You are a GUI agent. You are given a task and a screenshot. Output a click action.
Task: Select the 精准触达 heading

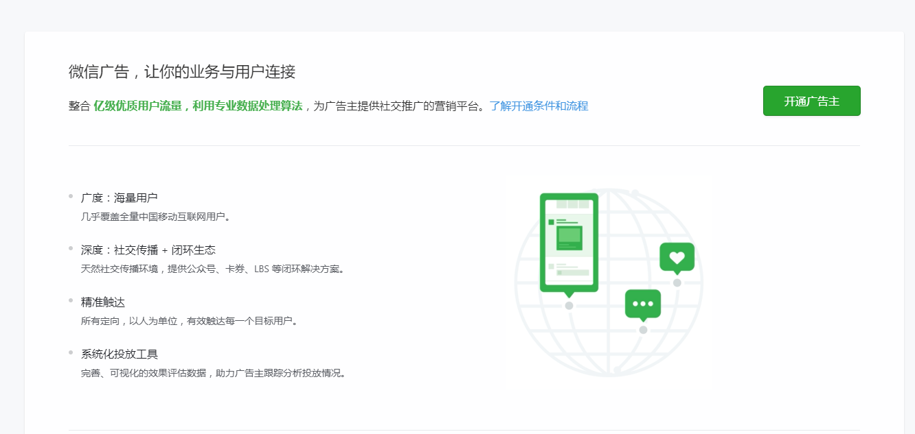[103, 302]
